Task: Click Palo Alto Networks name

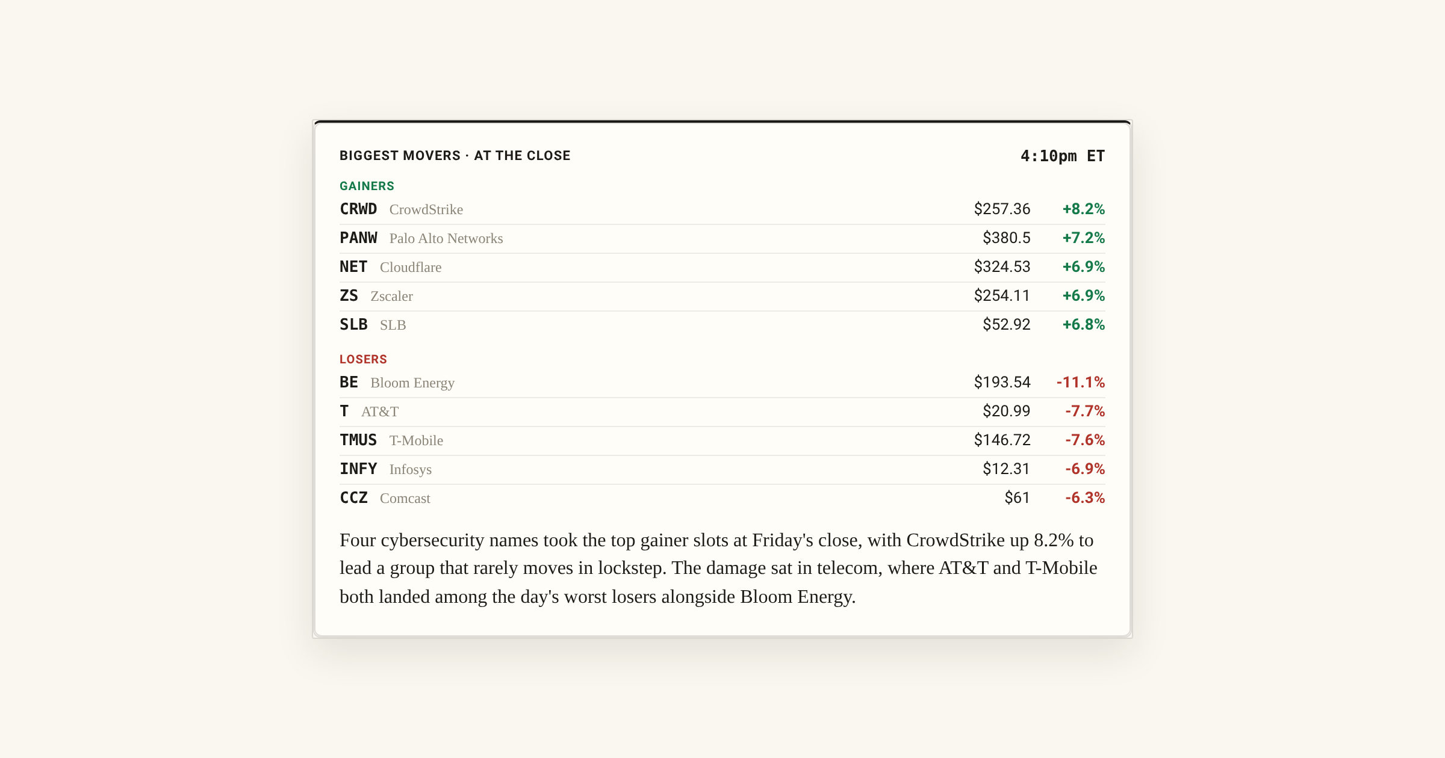Action: point(446,238)
